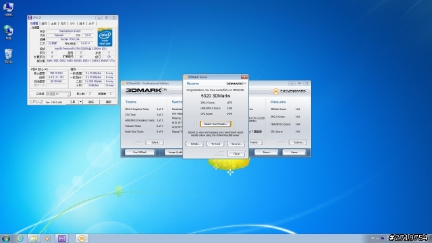Click the CPU specification field in CPU-Z
This screenshot has width=432, height=243.
click(x=80, y=49)
